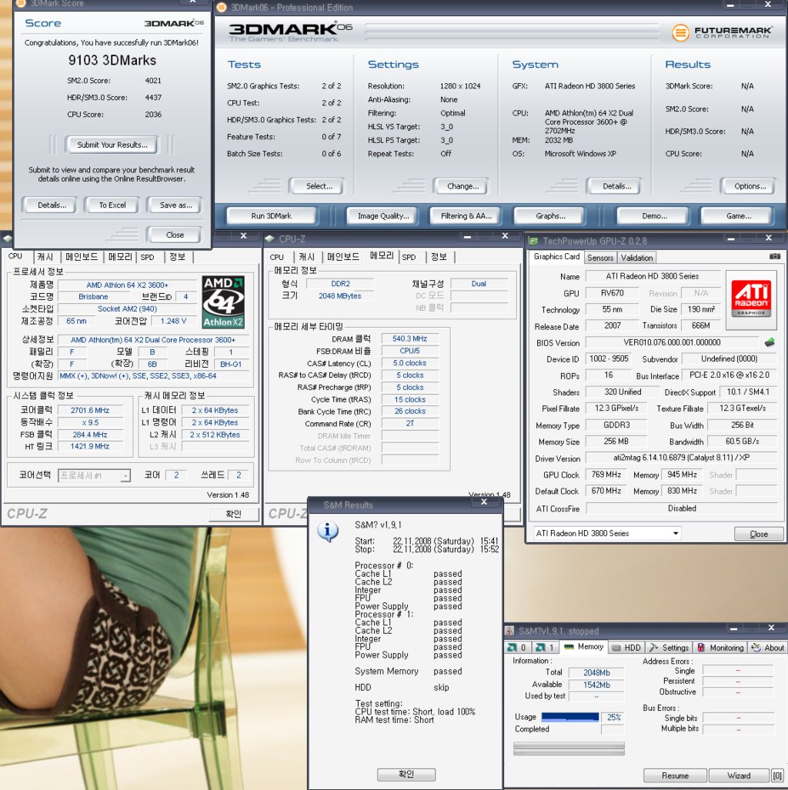Screen dimensions: 788x790
Task: Click the info icon in S&M Results
Action: (x=328, y=532)
